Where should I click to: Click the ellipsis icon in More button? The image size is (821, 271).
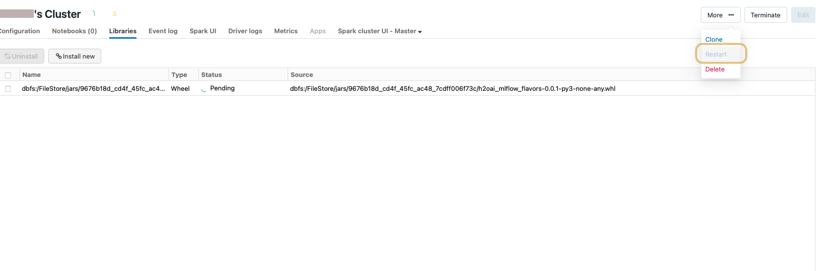coord(731,15)
